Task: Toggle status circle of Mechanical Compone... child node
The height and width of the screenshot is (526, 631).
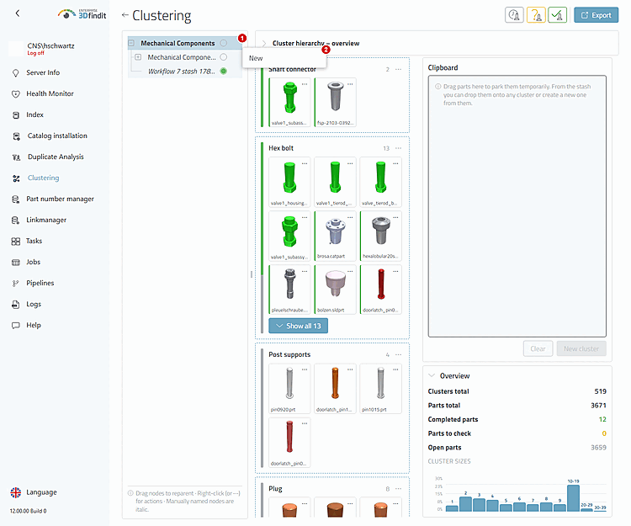Action: (223, 57)
